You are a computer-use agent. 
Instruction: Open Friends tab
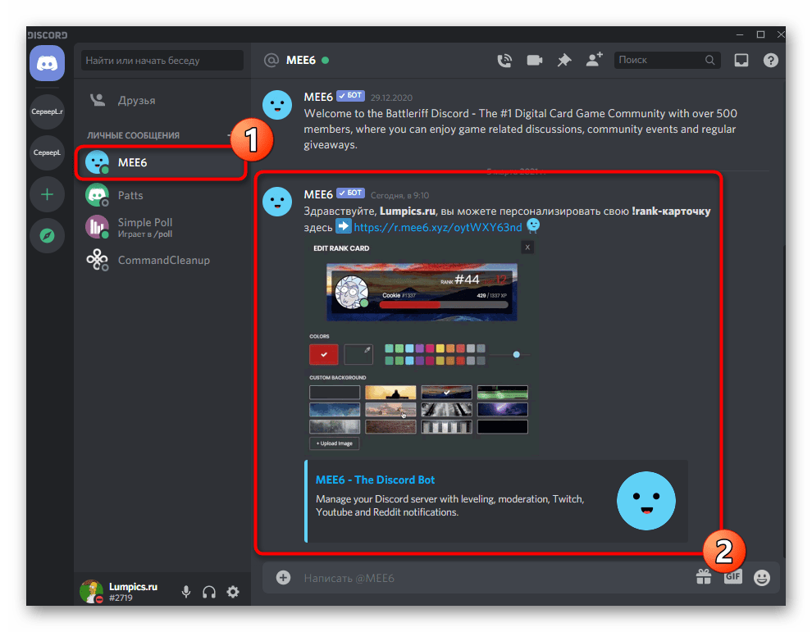[x=136, y=100]
